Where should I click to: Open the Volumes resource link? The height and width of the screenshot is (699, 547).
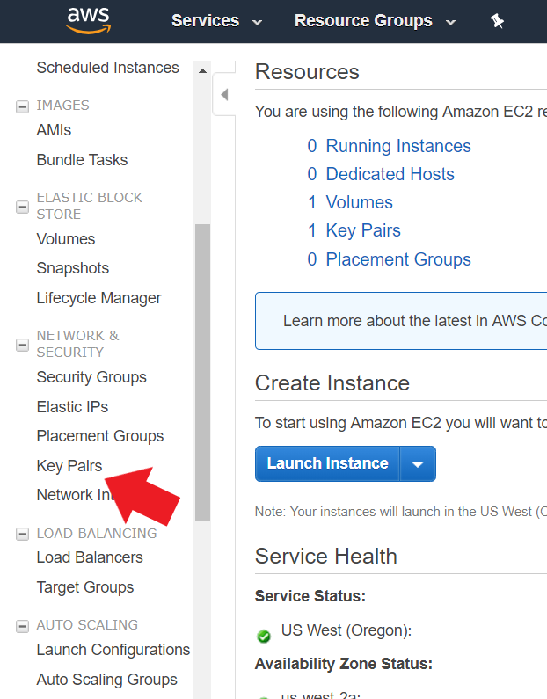pyautogui.click(x=359, y=202)
